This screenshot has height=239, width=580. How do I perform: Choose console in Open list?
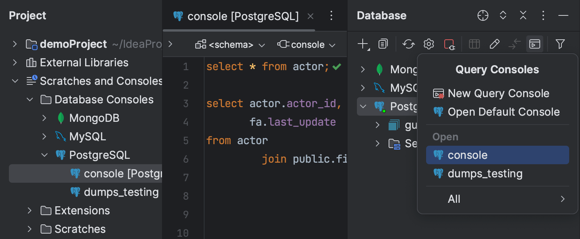[x=497, y=155]
